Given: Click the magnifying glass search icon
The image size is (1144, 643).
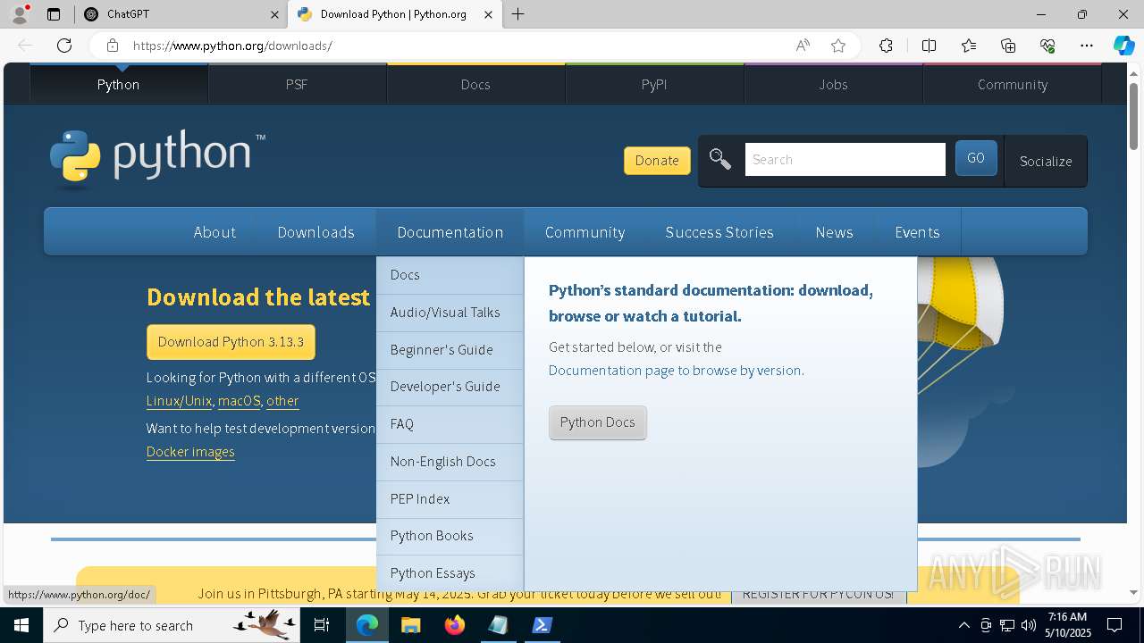Looking at the screenshot, I should 719,160.
